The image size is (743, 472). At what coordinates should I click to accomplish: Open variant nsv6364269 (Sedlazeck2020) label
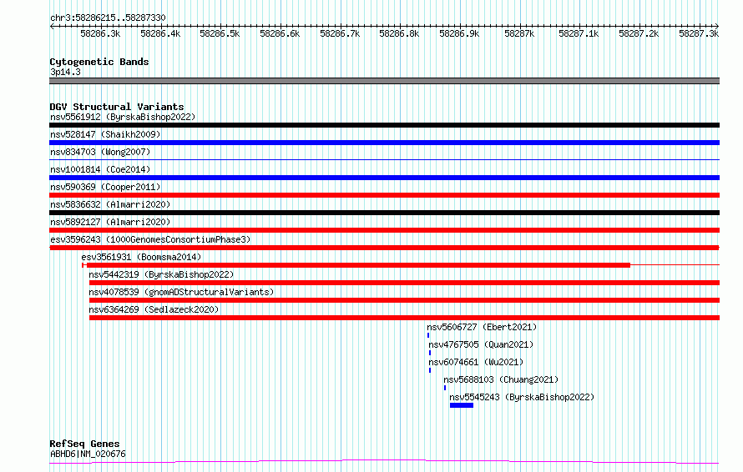click(154, 309)
